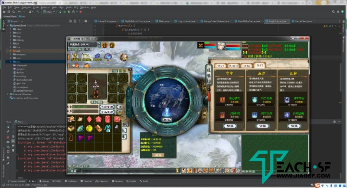
Task: Click the Back navigation arrow
Action: [x=20, y=12]
